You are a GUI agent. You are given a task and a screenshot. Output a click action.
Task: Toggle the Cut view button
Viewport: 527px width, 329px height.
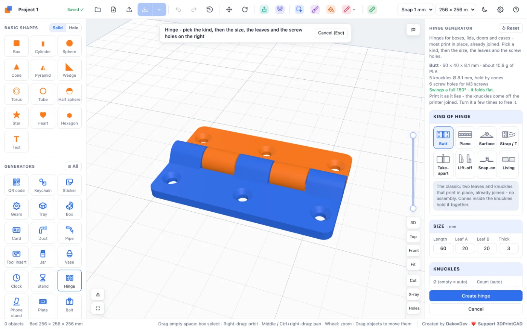click(413, 280)
